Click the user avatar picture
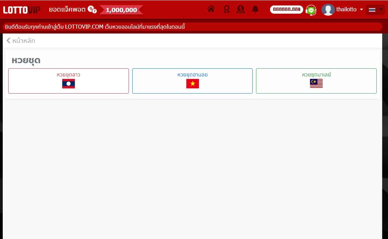The width and height of the screenshot is (388, 239). click(x=328, y=10)
